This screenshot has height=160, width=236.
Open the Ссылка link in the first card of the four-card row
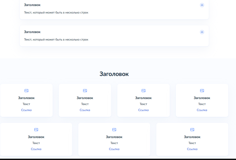[26, 110]
